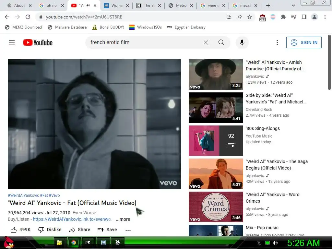Like the video with thumbs up

pos(20,230)
